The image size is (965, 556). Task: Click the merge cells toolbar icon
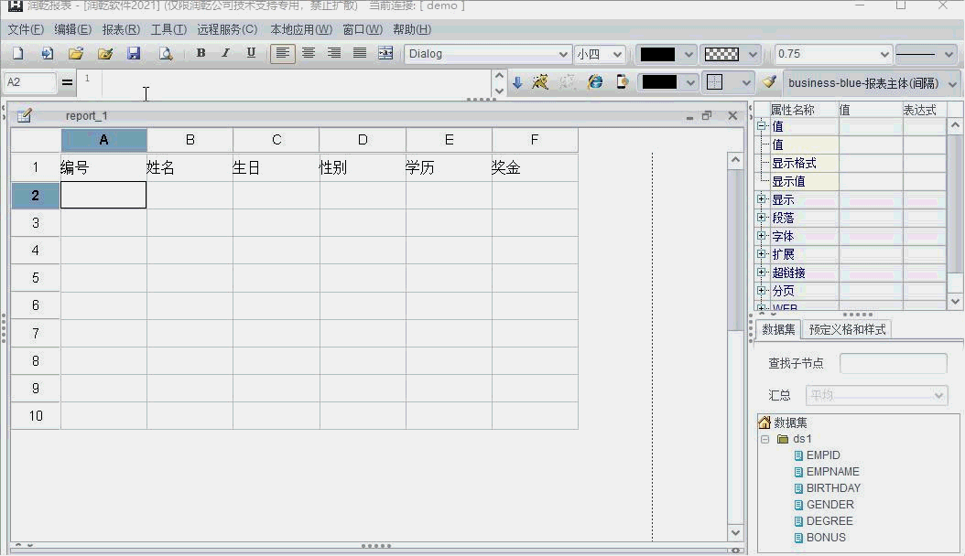pos(385,54)
